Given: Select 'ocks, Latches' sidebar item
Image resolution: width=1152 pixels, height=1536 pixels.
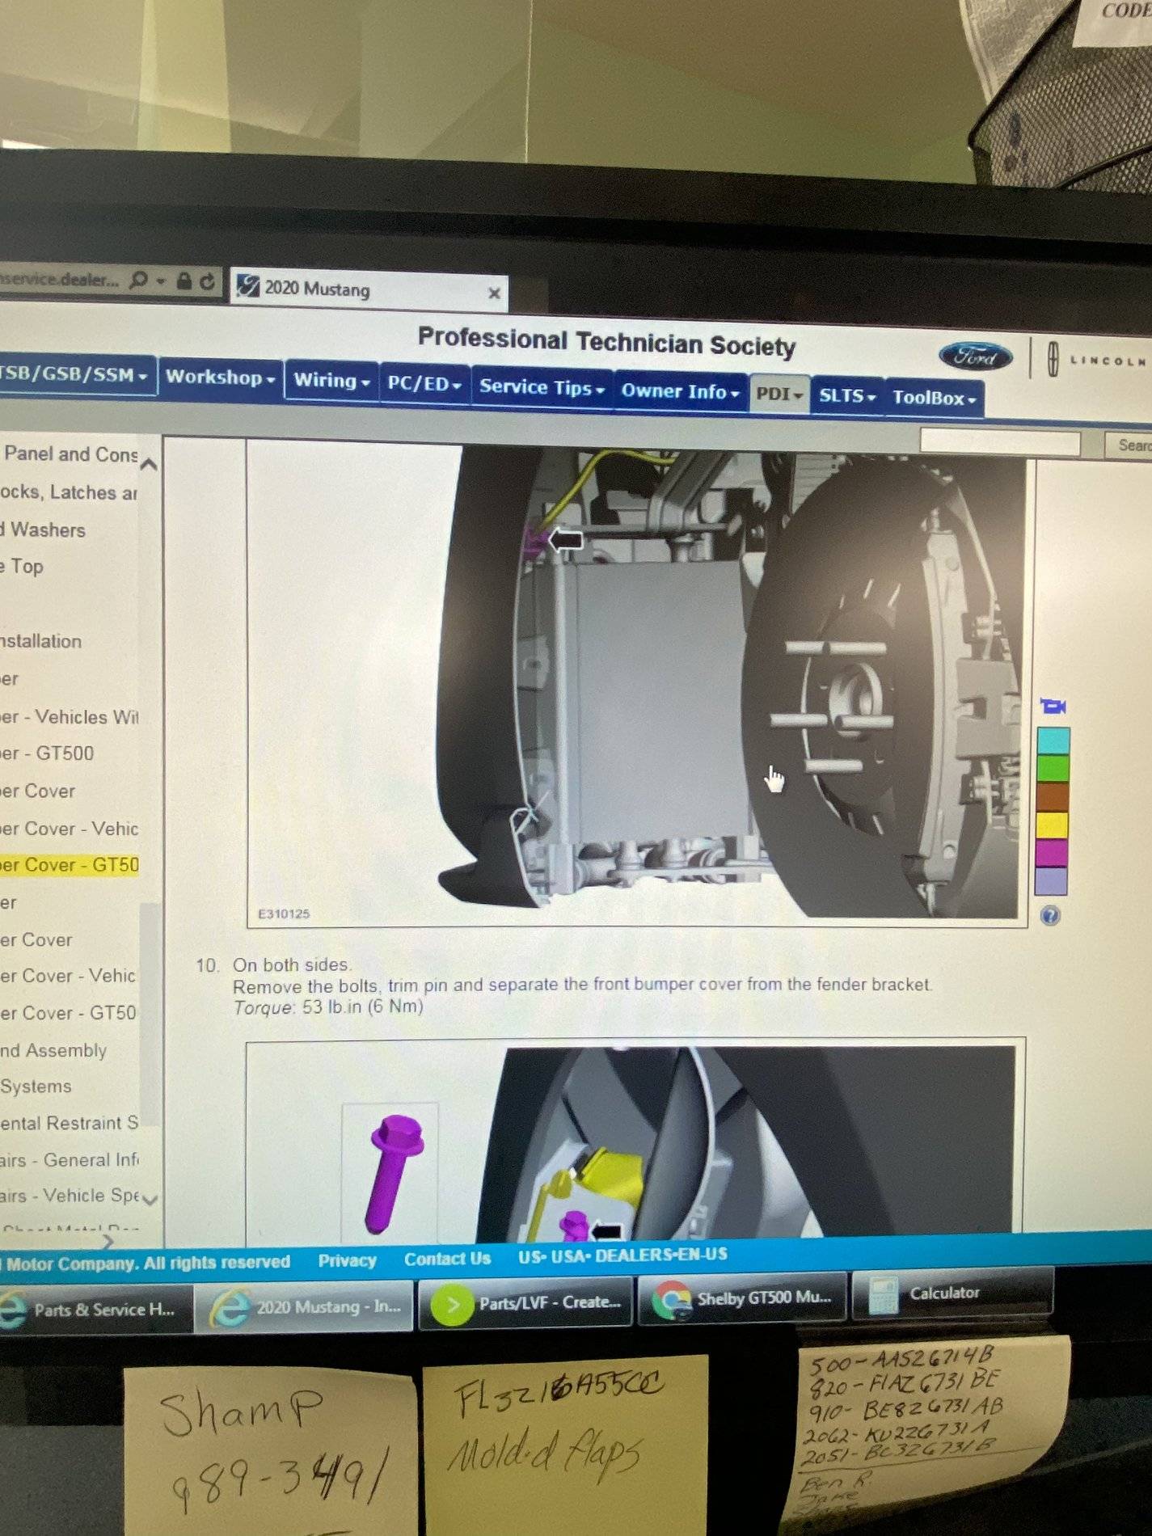Looking at the screenshot, I should [x=69, y=492].
